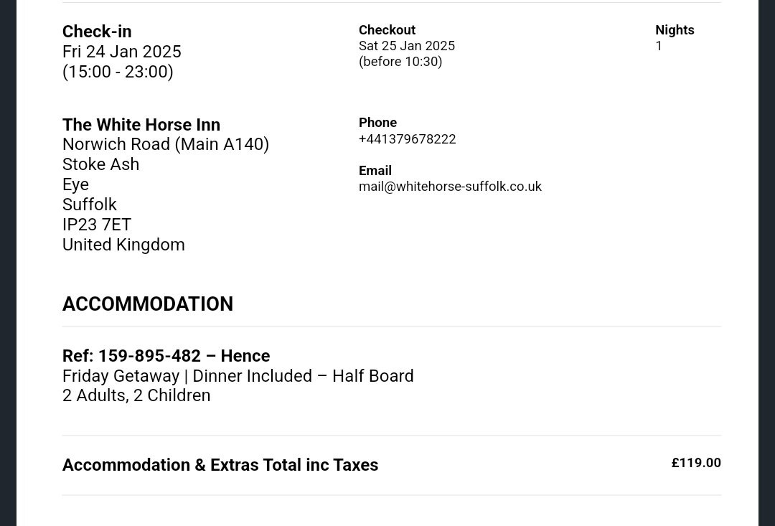The height and width of the screenshot is (526, 775).
Task: Click the nights count value 1
Action: pos(658,46)
